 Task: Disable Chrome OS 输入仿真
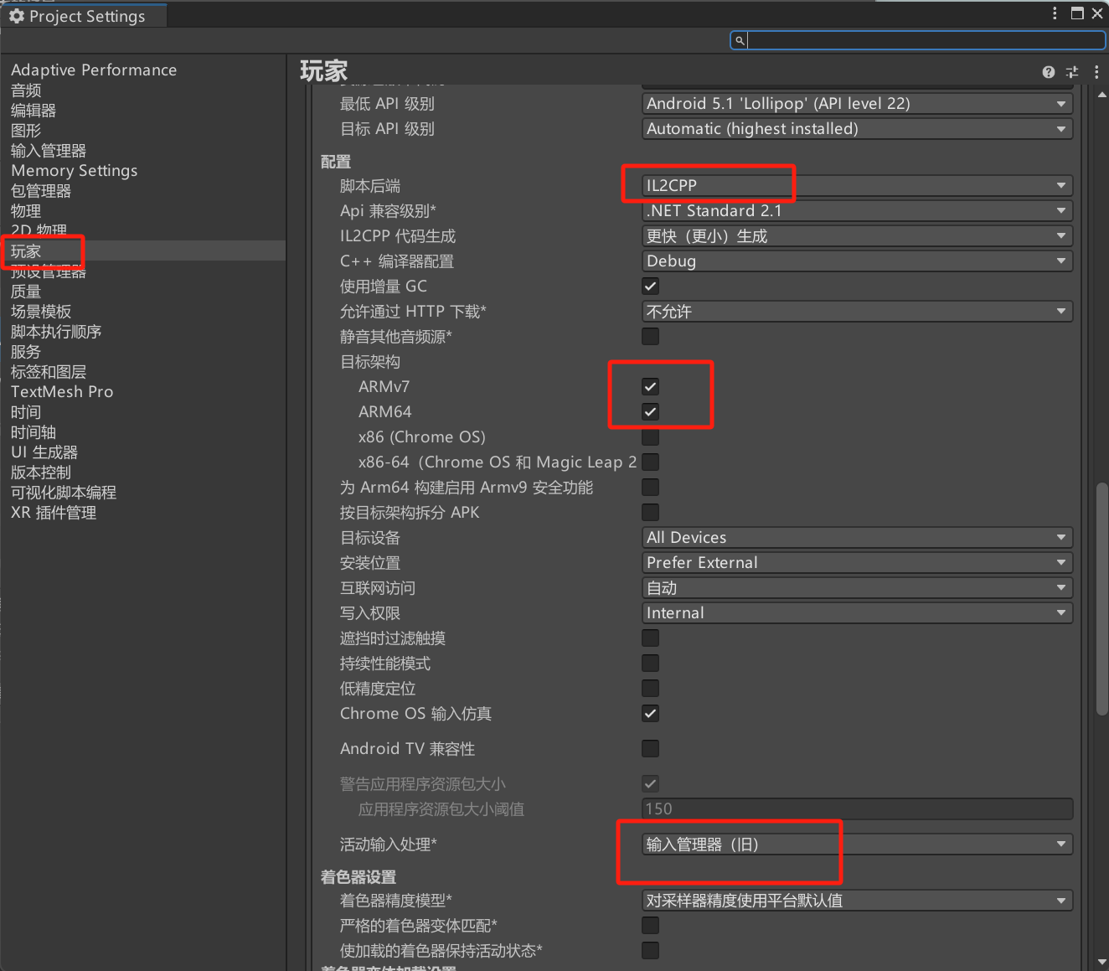point(650,713)
